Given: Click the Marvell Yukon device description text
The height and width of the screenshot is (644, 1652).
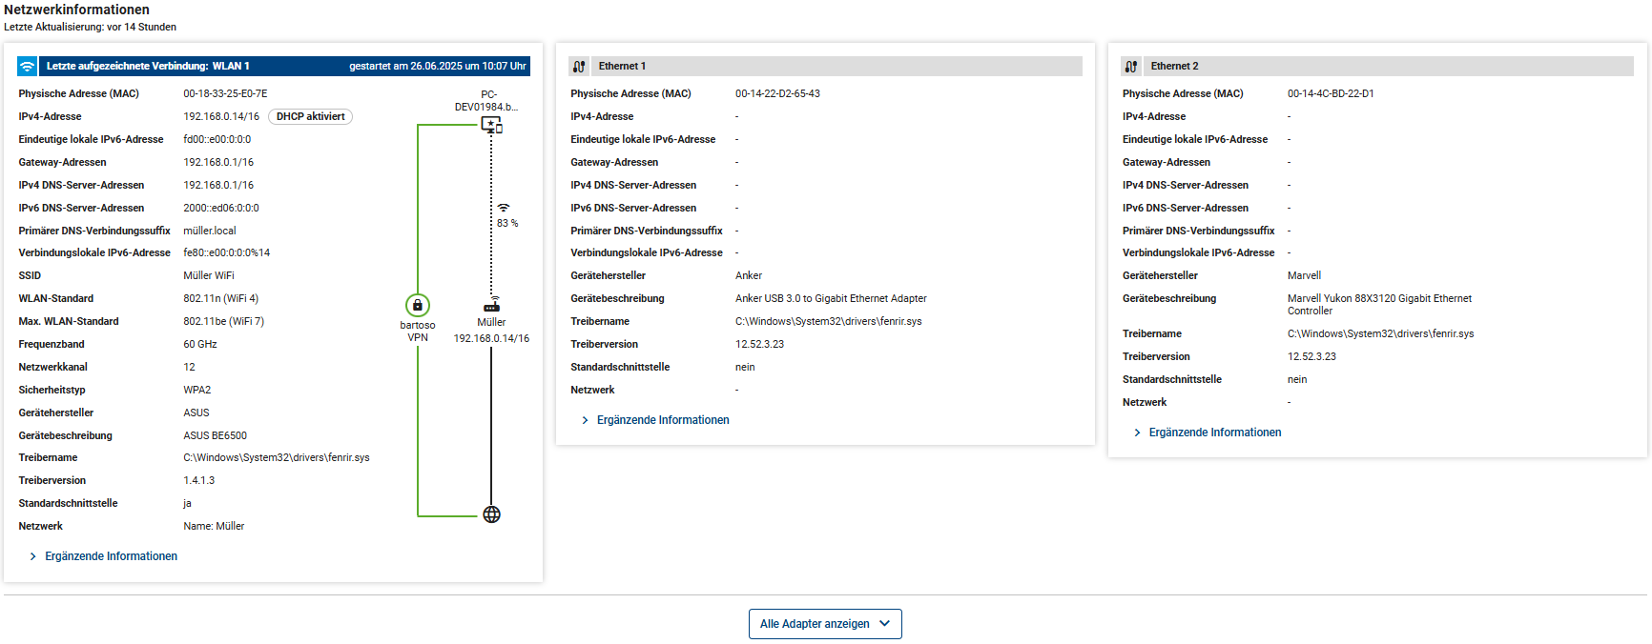Looking at the screenshot, I should tap(1378, 304).
